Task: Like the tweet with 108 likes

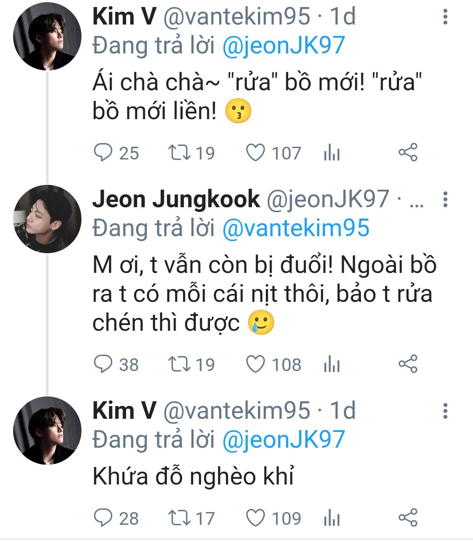Action: click(255, 364)
